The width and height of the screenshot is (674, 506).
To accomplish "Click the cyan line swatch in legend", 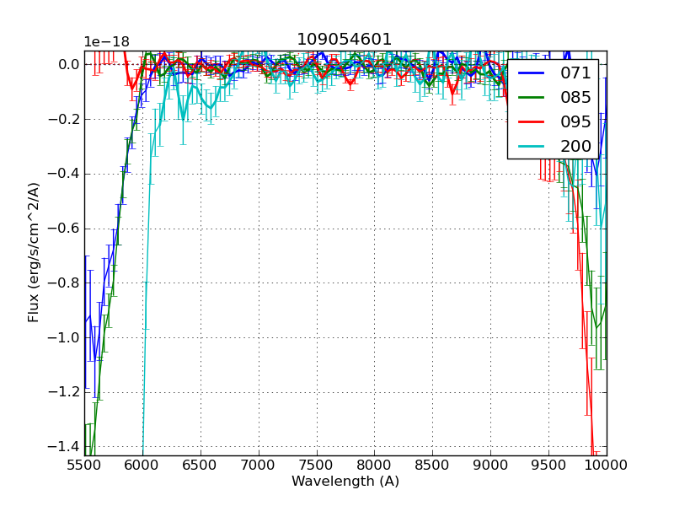I will [532, 147].
